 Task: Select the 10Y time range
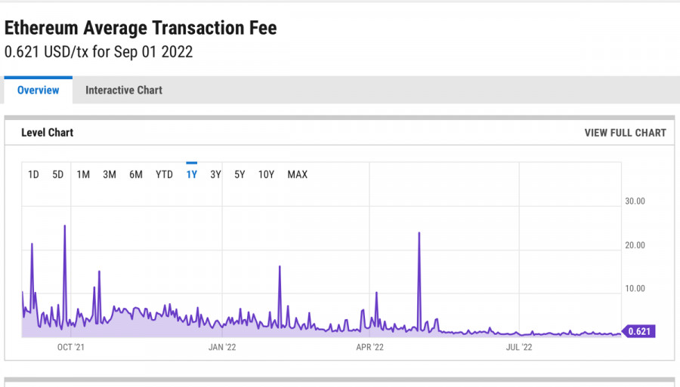pyautogui.click(x=266, y=175)
